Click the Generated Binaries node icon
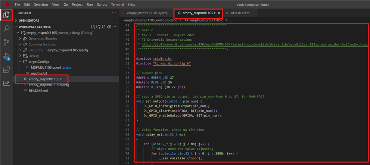The width and height of the screenshot is (370, 165). tap(25, 38)
